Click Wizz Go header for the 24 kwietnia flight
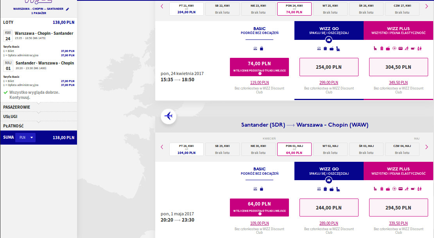Image resolution: width=434 pixels, height=238 pixels. [329, 30]
